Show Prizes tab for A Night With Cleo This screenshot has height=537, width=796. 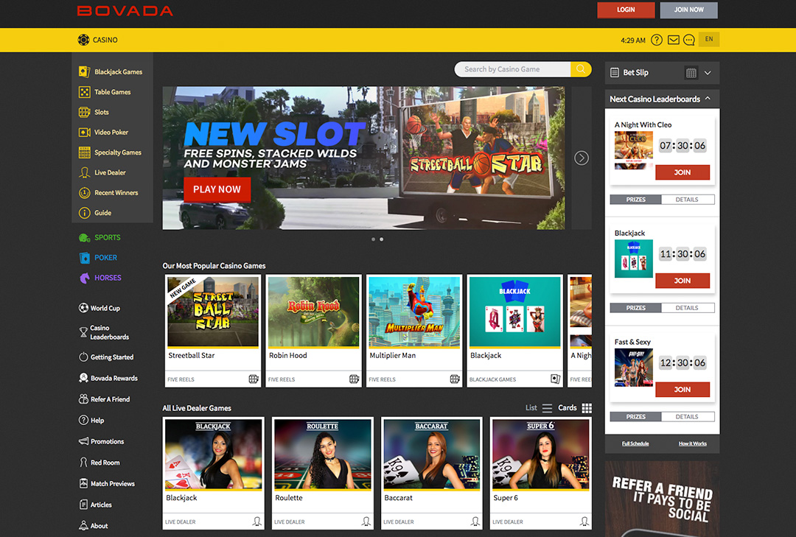coord(635,200)
